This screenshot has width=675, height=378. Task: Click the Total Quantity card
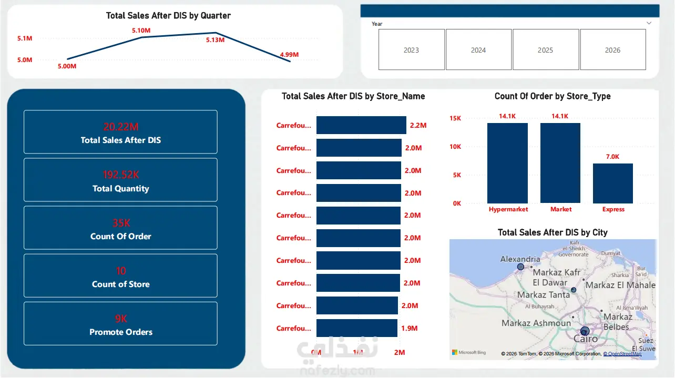pos(120,180)
